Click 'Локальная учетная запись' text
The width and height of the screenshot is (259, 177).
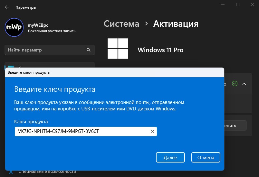click(52, 31)
